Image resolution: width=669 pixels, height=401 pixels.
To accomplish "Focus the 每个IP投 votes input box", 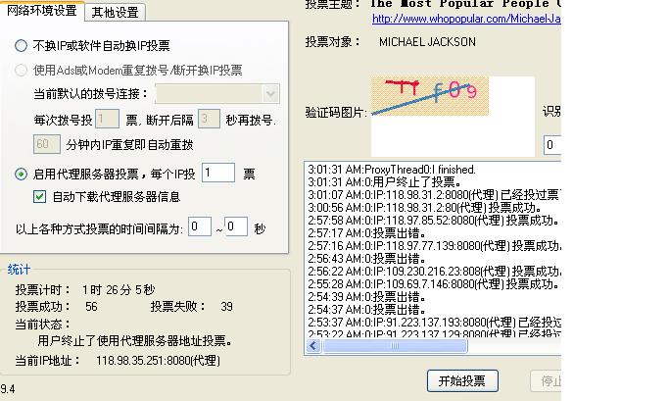I will [217, 174].
